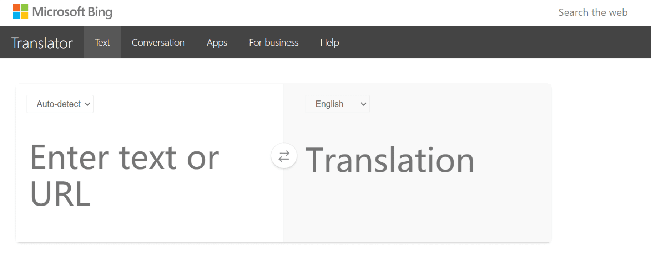651x270 pixels.
Task: Open the Conversation tab
Action: point(158,42)
